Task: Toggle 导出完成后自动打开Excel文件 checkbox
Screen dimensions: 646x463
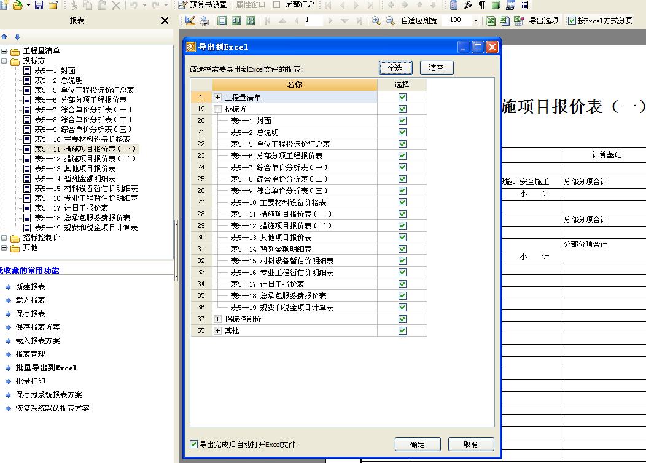Action: (x=193, y=444)
